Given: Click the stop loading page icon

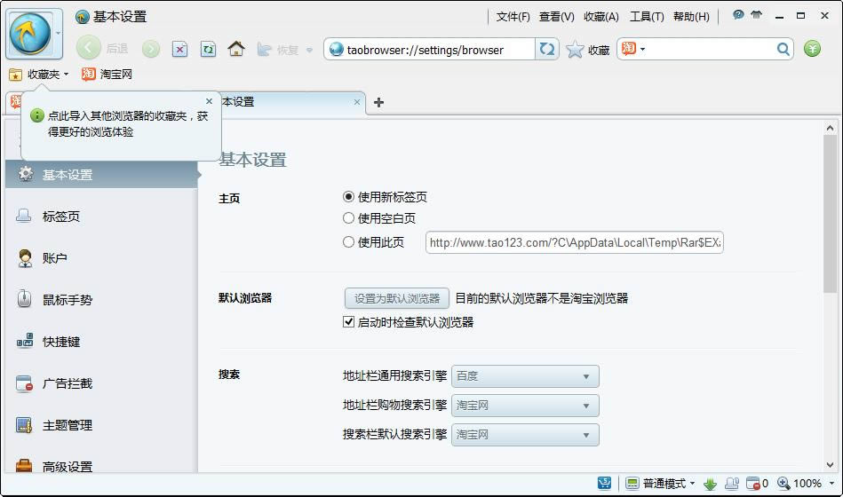Looking at the screenshot, I should point(179,50).
